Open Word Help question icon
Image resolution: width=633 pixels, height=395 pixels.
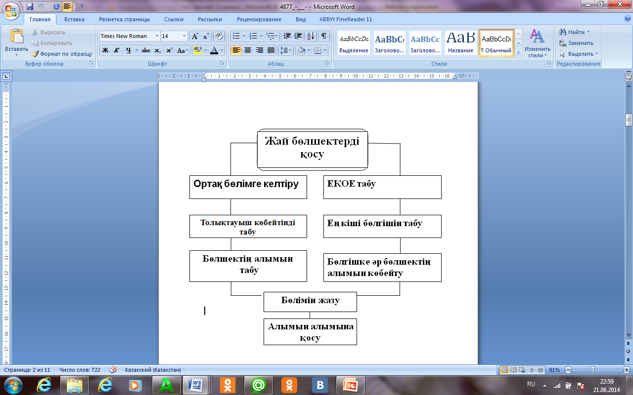coord(627,19)
